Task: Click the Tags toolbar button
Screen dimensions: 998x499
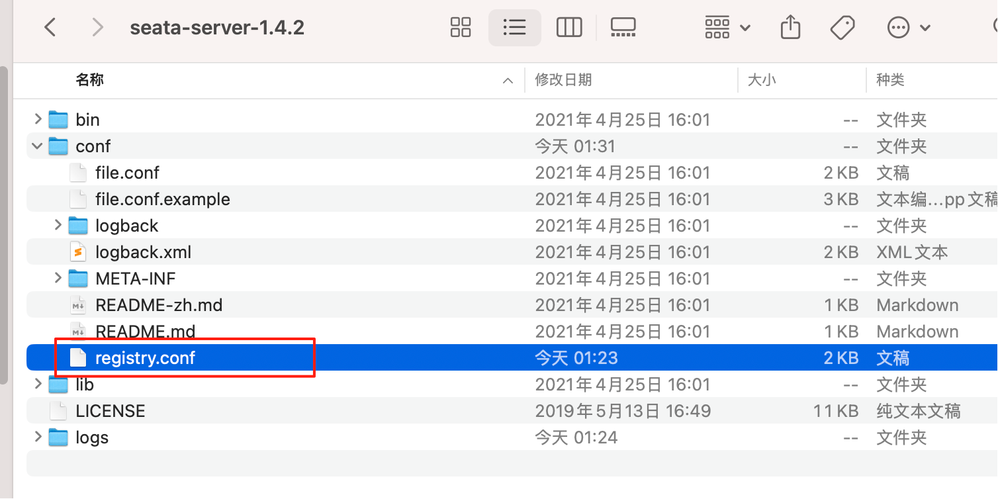Action: [842, 27]
